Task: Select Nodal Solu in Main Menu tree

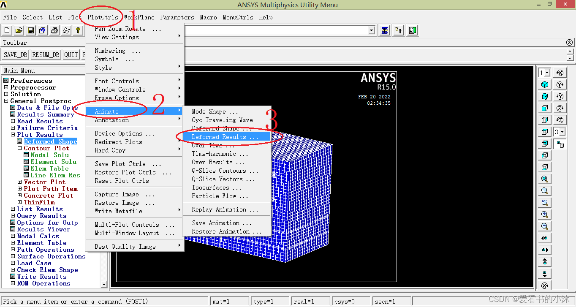Action: [49, 155]
